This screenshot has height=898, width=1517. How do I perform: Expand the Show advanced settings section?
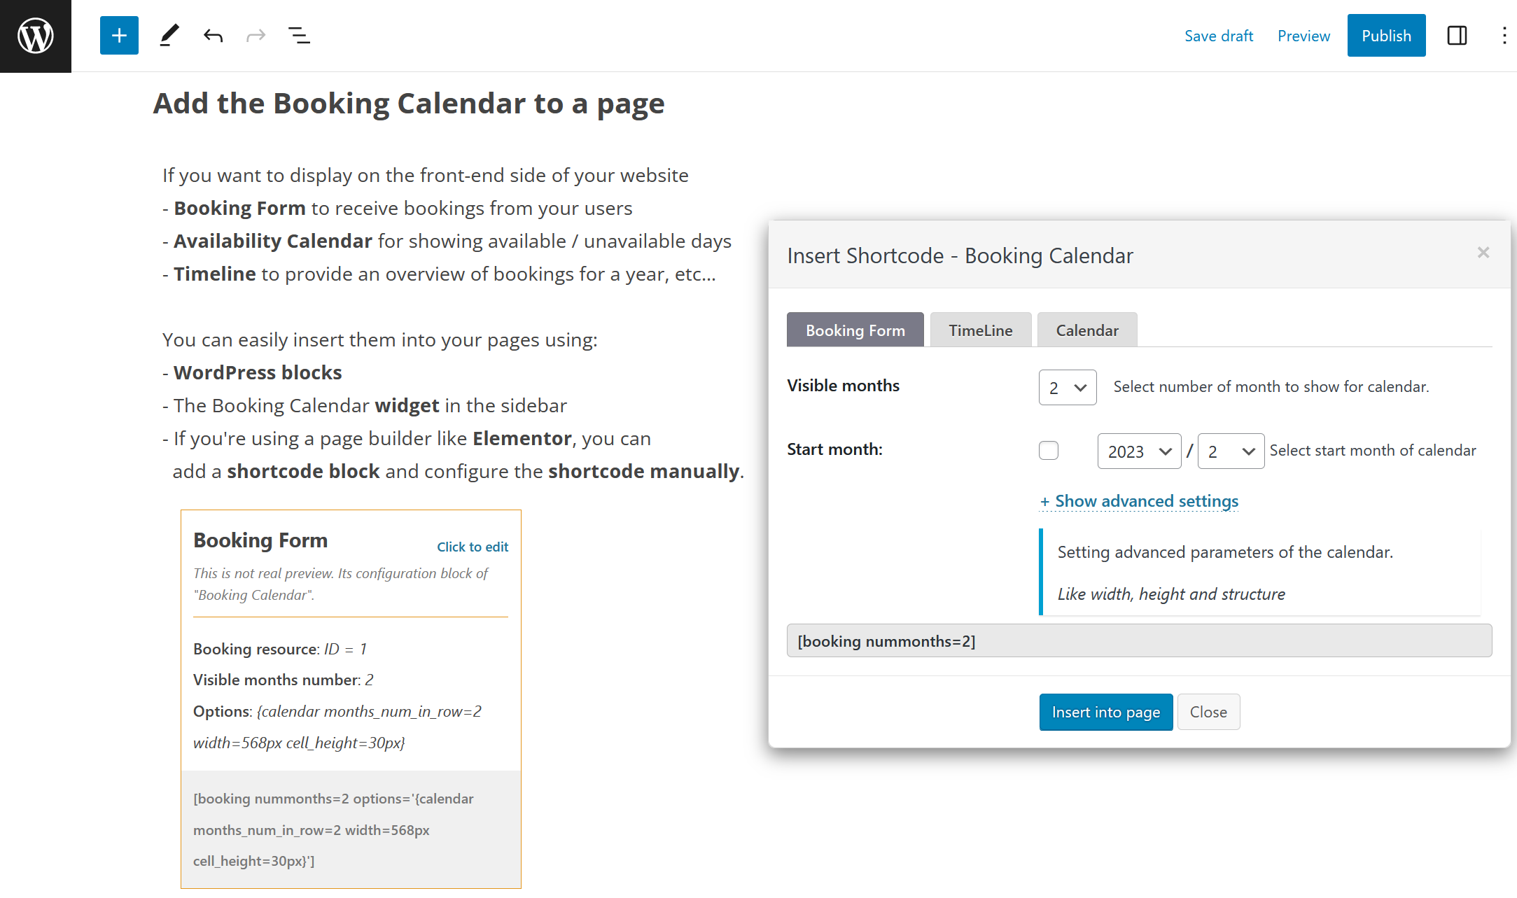[x=1138, y=499]
